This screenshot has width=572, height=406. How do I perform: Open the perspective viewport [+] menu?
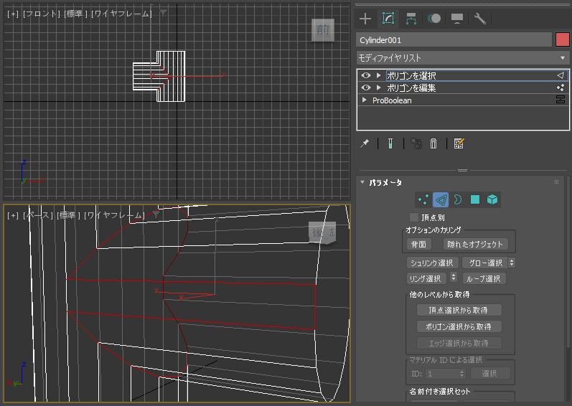coord(13,216)
